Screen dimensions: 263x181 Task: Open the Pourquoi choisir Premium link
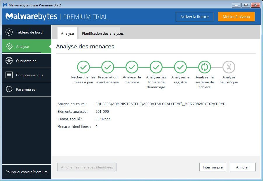point(27,172)
